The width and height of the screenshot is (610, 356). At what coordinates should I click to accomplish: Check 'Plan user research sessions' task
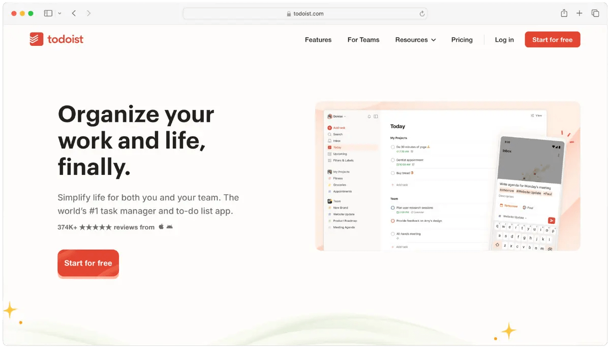393,208
